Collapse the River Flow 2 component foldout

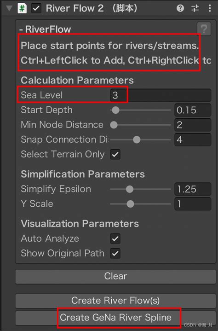tap(9, 8)
